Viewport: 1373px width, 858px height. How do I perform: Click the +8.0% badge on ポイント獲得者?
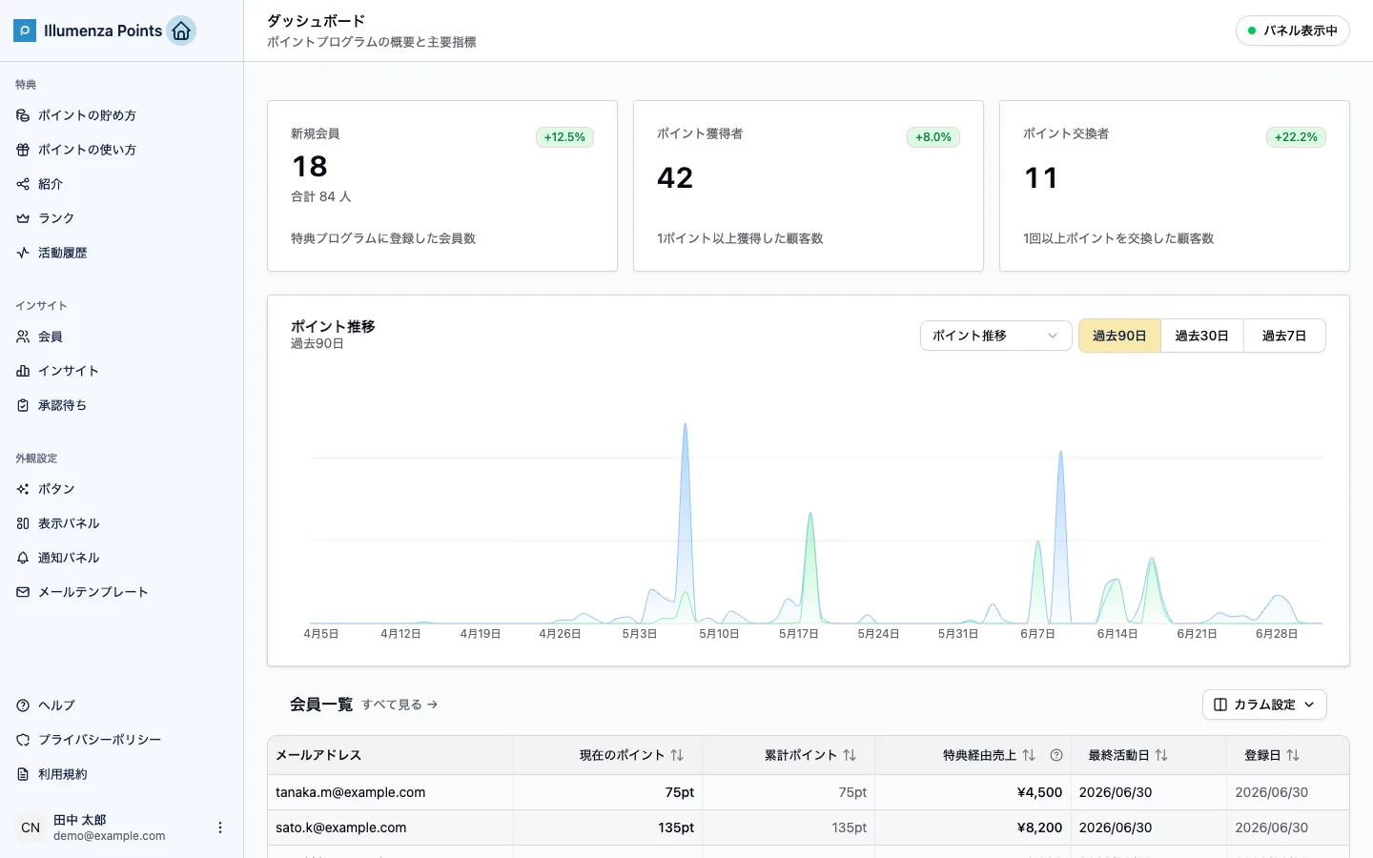(933, 137)
